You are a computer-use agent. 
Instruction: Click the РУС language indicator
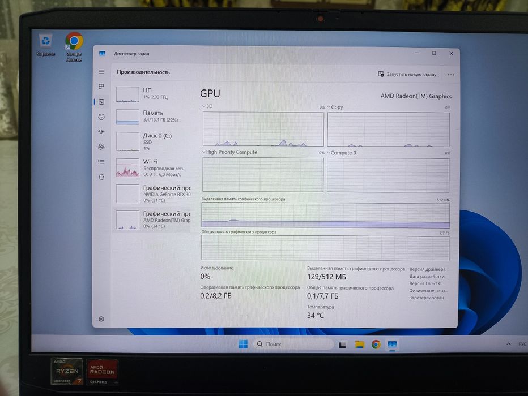click(522, 344)
